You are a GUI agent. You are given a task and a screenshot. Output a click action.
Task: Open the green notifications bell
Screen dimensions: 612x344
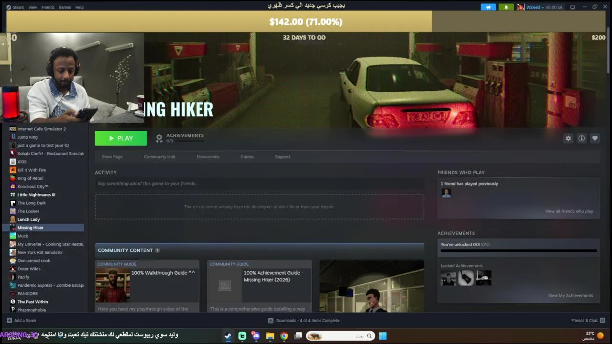(506, 7)
